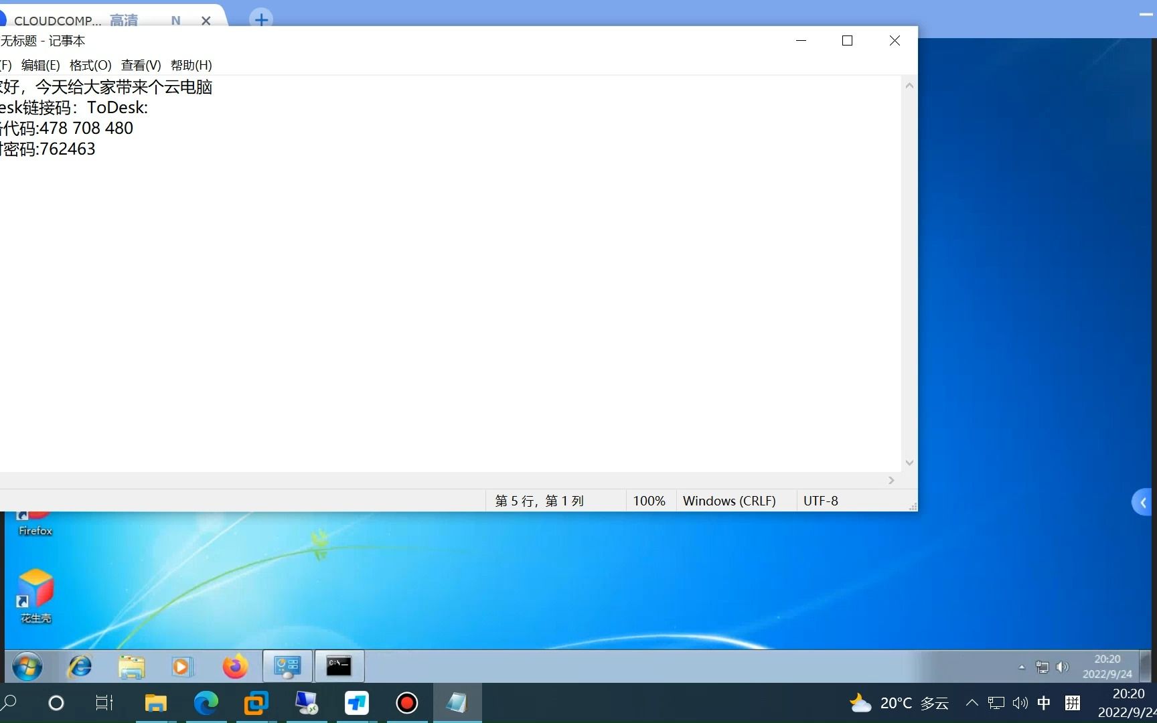Open the Windows 7 Start orb
This screenshot has height=723, width=1157.
point(27,667)
